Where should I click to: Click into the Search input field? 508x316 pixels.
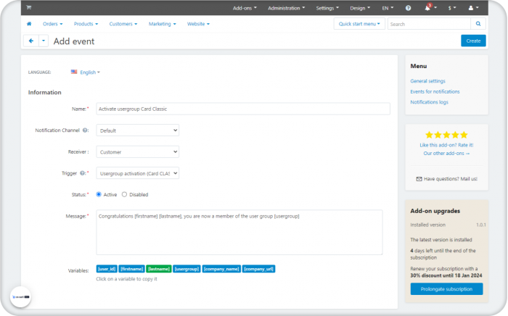tap(430, 24)
